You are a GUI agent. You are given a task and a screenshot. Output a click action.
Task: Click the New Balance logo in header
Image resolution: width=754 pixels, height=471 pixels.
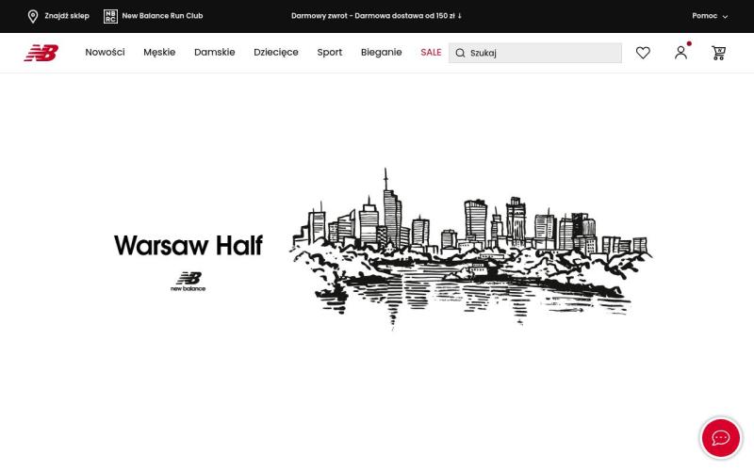tap(41, 53)
